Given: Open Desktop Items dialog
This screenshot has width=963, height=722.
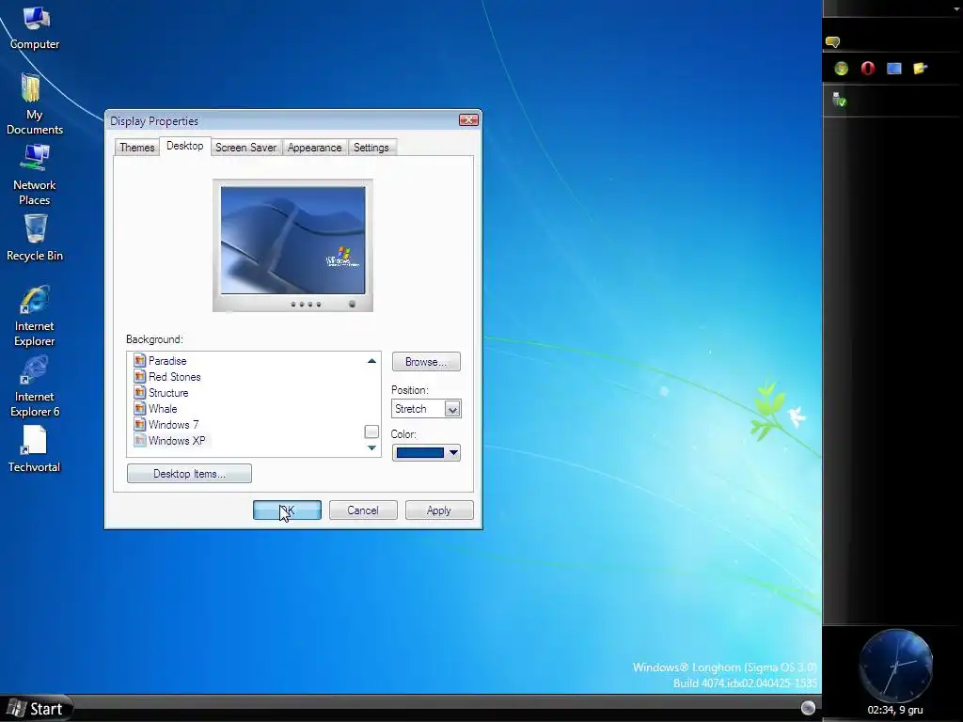Looking at the screenshot, I should [x=189, y=474].
